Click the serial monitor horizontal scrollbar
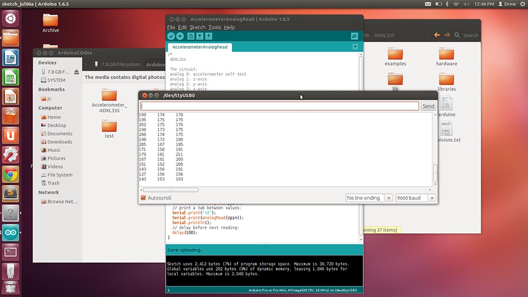 coord(171,190)
